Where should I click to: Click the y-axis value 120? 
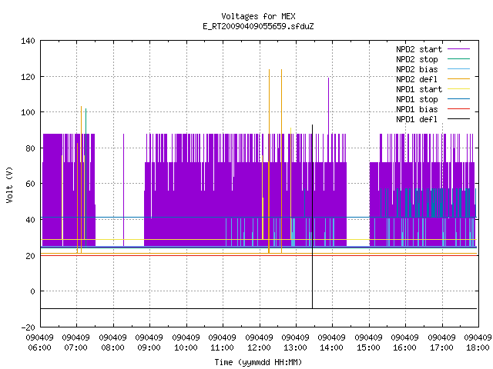tap(28, 77)
